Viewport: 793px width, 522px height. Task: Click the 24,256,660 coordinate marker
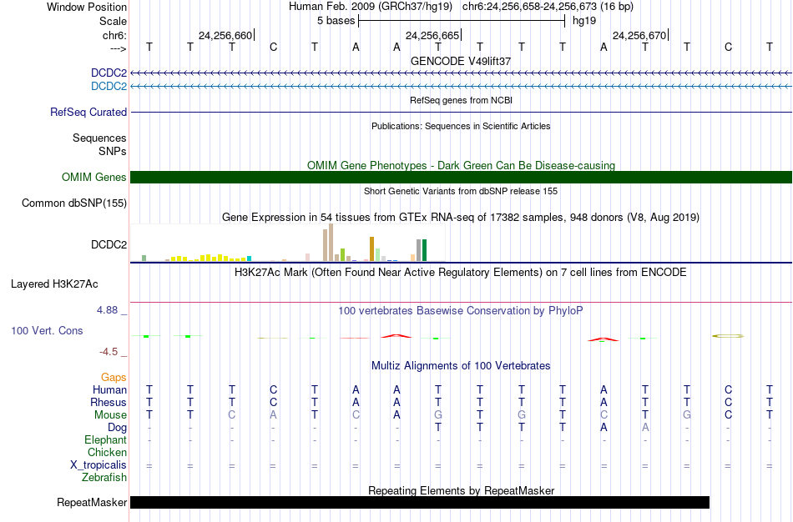point(225,35)
